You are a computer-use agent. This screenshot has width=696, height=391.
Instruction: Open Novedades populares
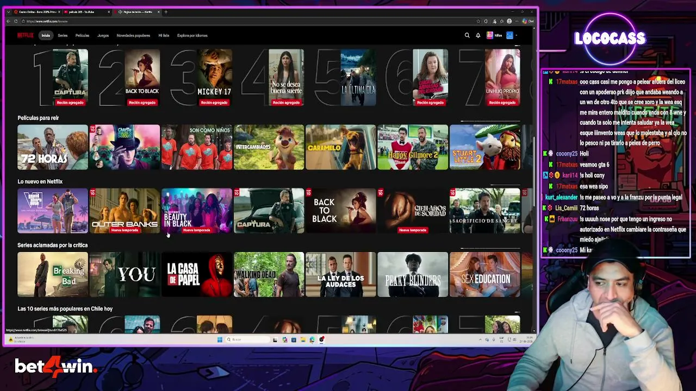[x=133, y=35]
